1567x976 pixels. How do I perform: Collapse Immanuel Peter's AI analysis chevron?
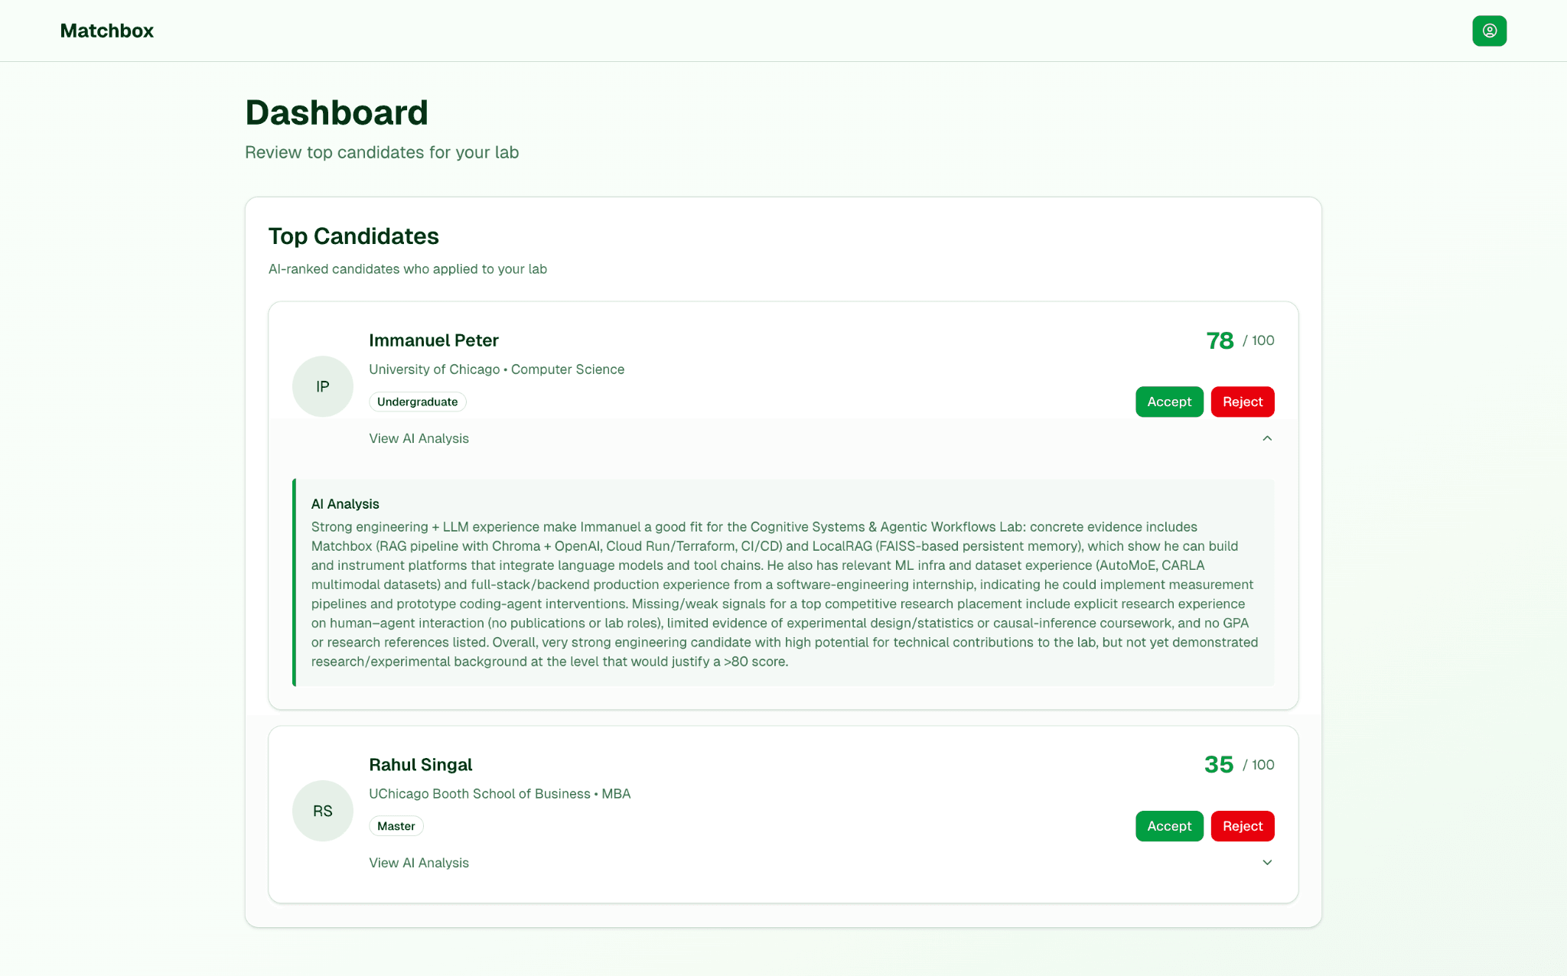pos(1267,438)
